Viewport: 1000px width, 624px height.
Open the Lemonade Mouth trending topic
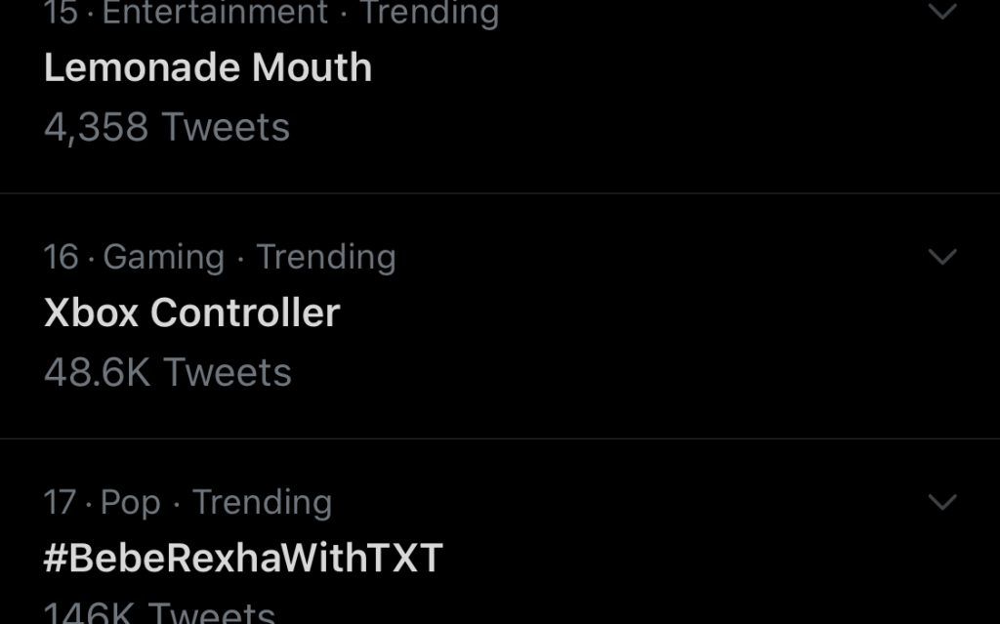(208, 67)
